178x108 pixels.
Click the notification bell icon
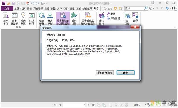pyautogui.click(x=167, y=8)
